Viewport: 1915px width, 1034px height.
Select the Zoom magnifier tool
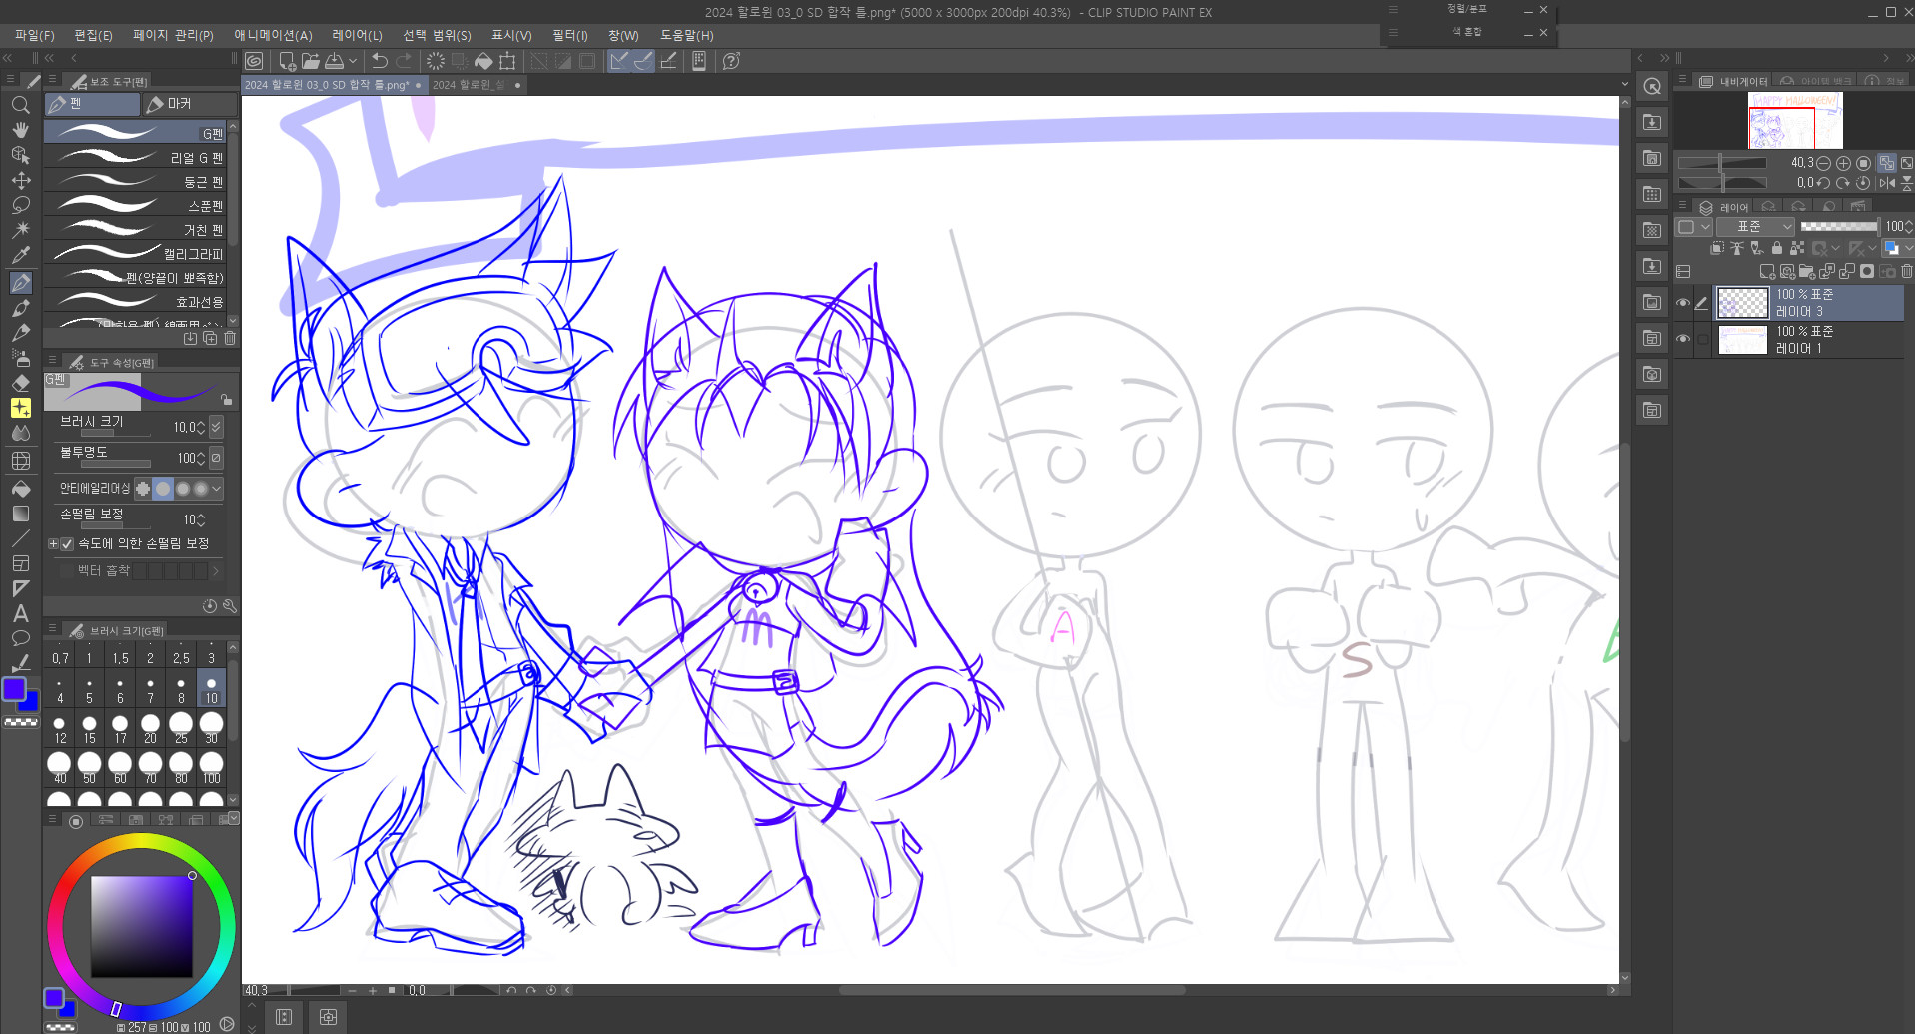[x=20, y=105]
